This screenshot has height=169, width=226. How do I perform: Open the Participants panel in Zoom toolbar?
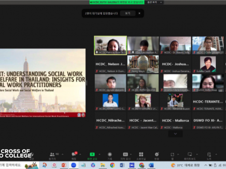(x=52, y=156)
